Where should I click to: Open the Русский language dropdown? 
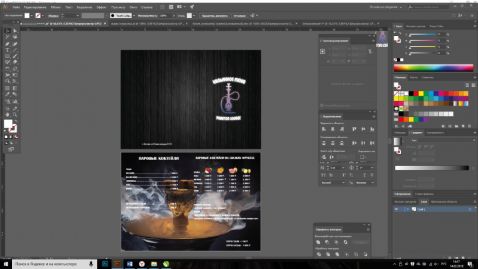tap(333, 183)
